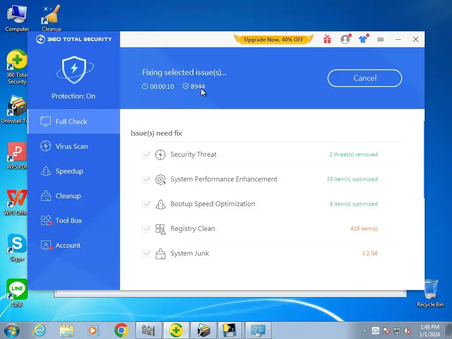Open the user profile avatar icon

pyautogui.click(x=345, y=39)
